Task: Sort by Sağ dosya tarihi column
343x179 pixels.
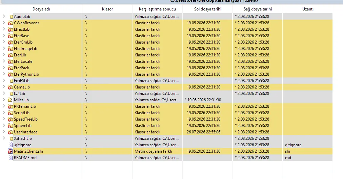Action: pos(258,9)
